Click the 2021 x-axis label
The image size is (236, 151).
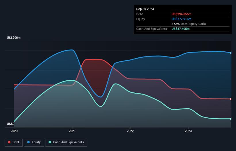(72, 131)
